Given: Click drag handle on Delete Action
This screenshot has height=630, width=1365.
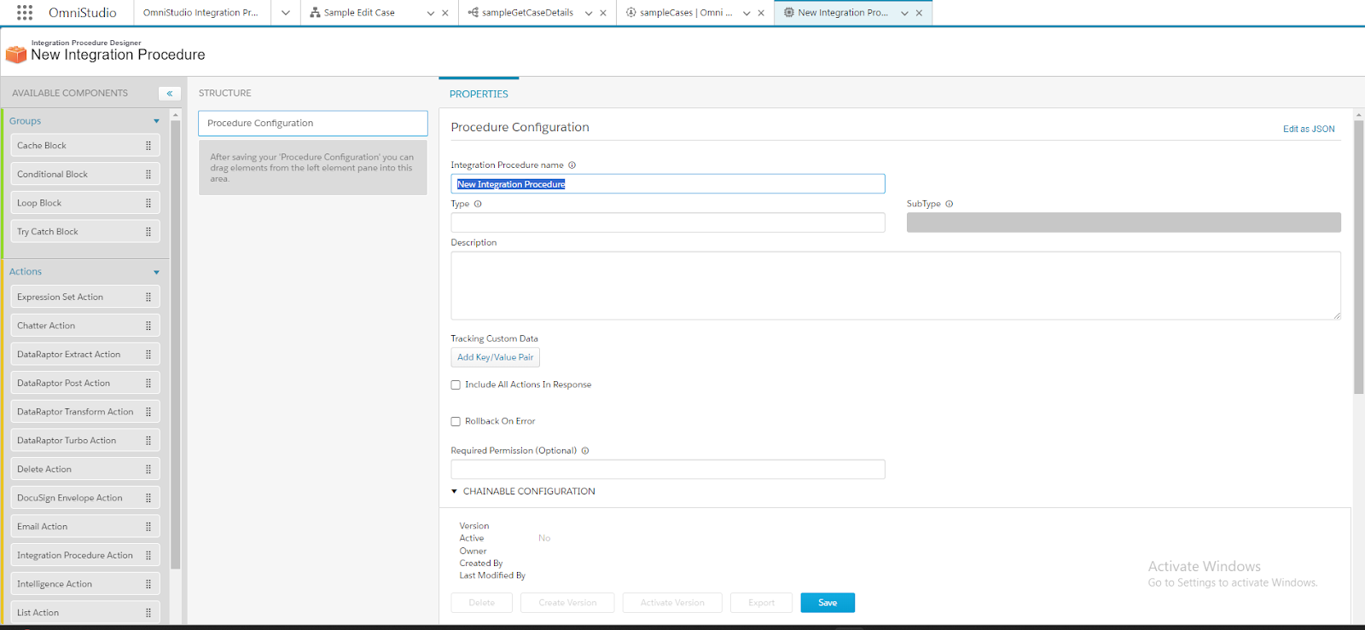Looking at the screenshot, I should click(x=148, y=470).
